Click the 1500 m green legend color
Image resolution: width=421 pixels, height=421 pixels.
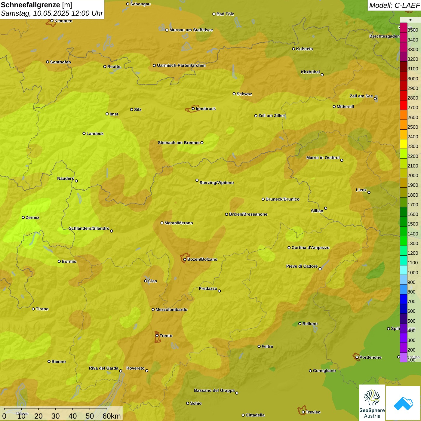(x=403, y=222)
